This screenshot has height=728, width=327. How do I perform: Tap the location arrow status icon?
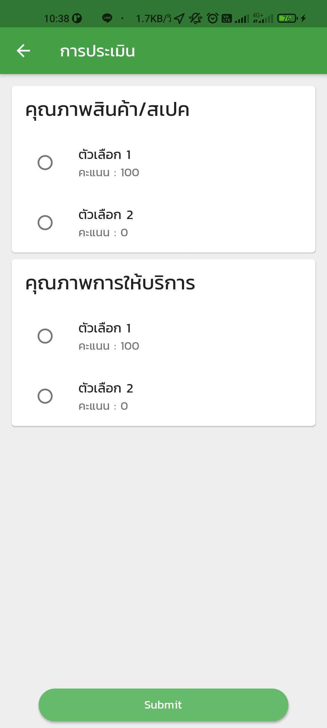[179, 19]
